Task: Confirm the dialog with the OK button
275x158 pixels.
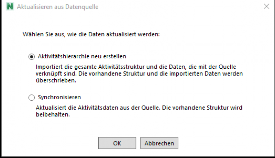Action: 117,143
